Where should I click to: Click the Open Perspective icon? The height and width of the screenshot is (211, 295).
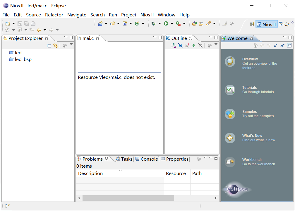252,24
